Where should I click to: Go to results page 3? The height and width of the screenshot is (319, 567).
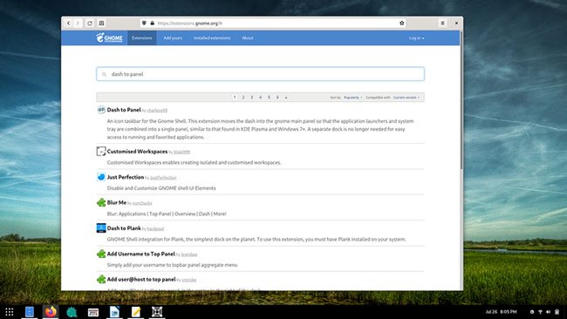pyautogui.click(x=252, y=97)
